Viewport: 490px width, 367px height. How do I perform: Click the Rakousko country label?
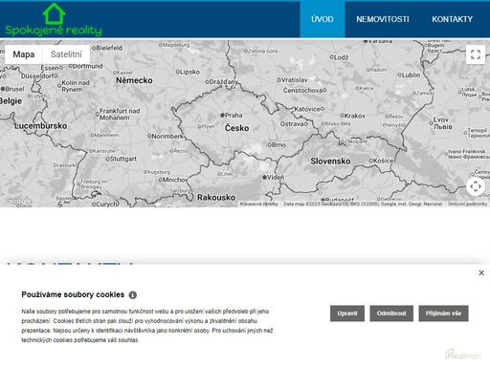pyautogui.click(x=216, y=198)
